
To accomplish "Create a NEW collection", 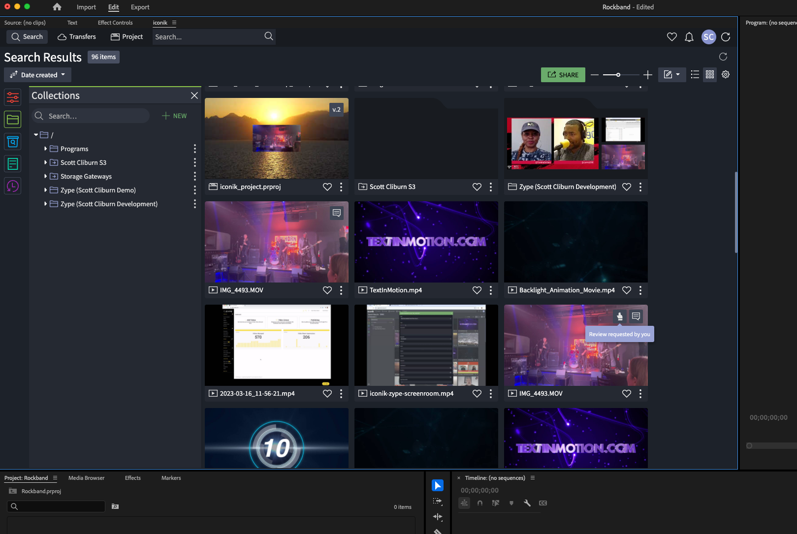I will (x=174, y=116).
